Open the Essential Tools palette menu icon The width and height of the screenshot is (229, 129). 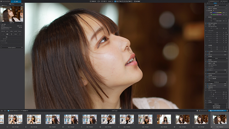[x=227, y=5]
